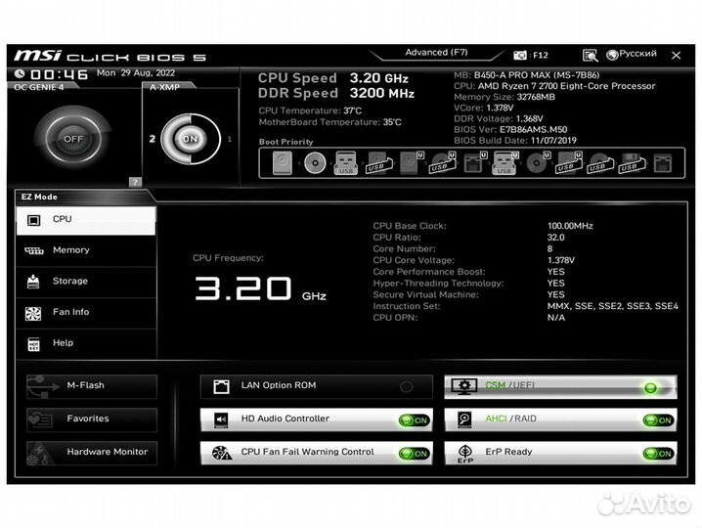The image size is (702, 528).
Task: Click the Boot Priority label
Action: click(286, 142)
